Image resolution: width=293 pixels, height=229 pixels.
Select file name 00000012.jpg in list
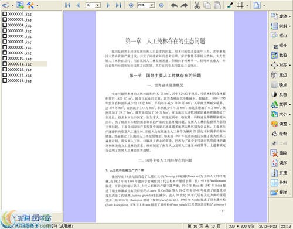click(x=19, y=70)
